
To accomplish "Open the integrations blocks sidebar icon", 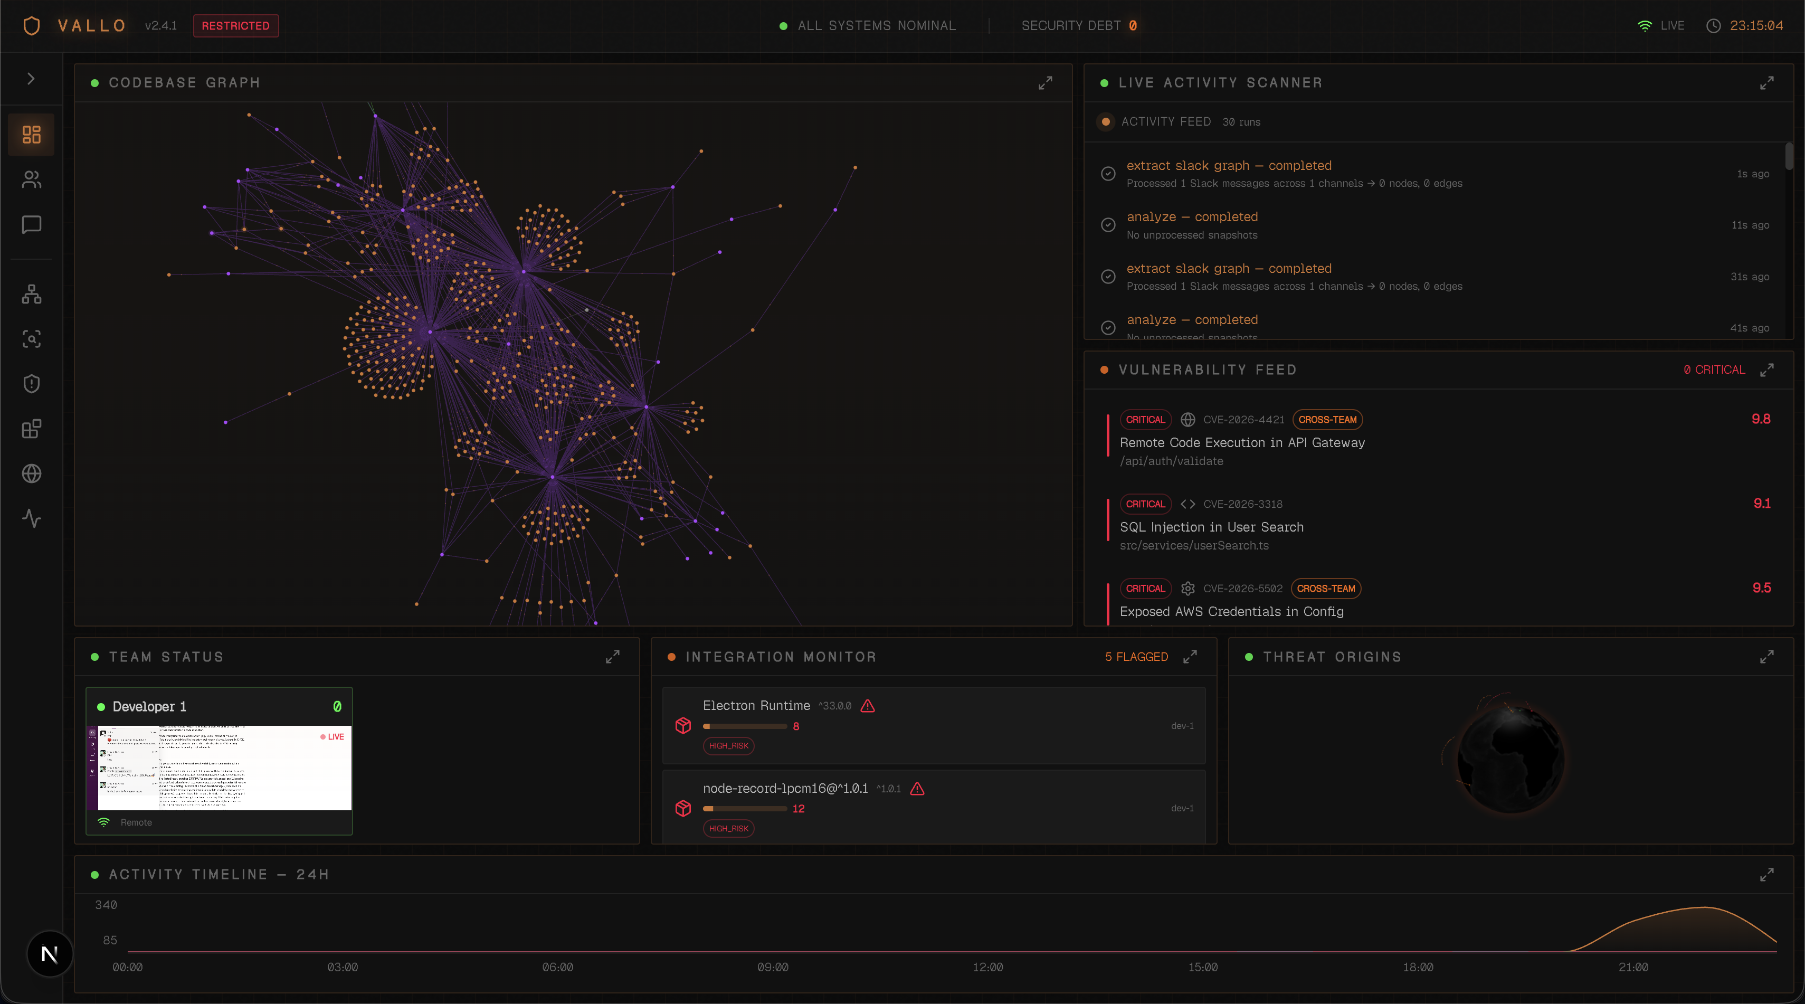I will coord(32,429).
